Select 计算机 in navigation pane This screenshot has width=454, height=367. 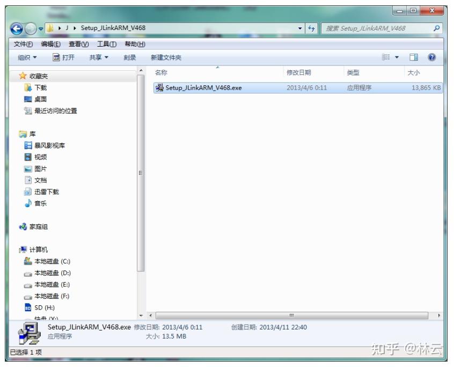pyautogui.click(x=33, y=249)
